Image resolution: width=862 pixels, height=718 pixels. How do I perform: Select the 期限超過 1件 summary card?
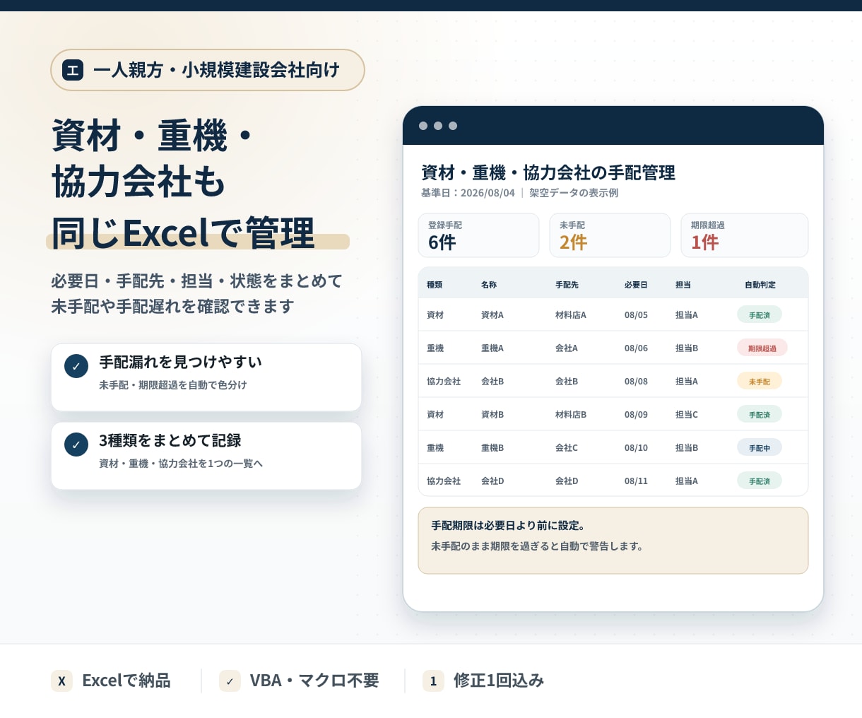click(744, 235)
